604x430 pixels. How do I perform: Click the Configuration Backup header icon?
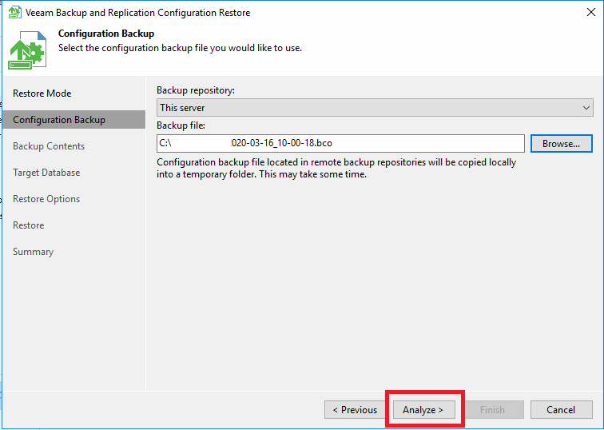pos(27,50)
